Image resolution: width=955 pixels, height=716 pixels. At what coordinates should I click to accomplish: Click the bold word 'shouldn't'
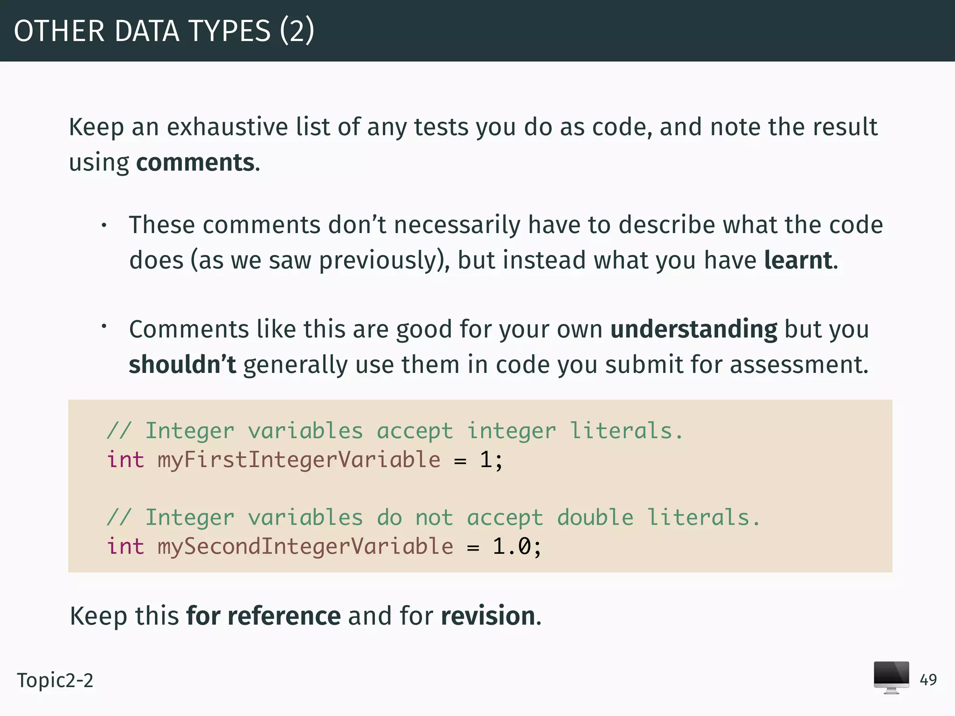[x=182, y=365]
